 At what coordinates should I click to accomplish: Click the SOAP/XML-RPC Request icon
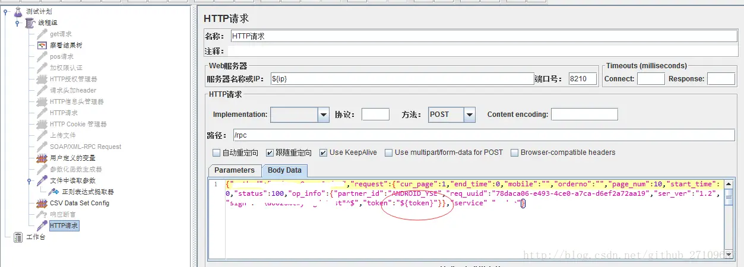(42, 147)
